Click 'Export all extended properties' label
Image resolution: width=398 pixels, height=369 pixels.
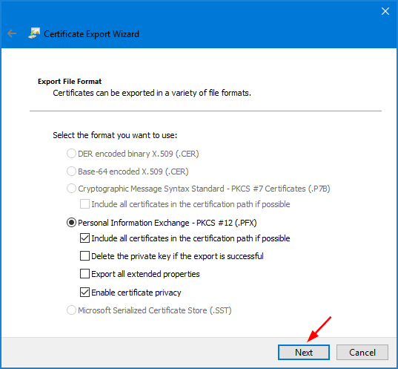click(x=145, y=274)
